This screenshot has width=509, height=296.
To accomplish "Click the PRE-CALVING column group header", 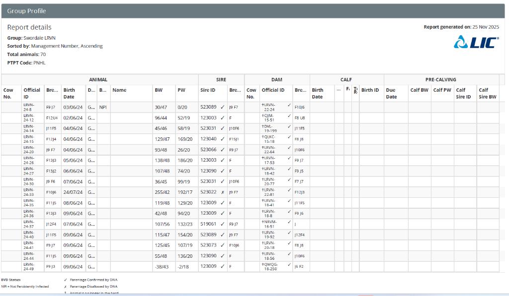I will (440, 79).
